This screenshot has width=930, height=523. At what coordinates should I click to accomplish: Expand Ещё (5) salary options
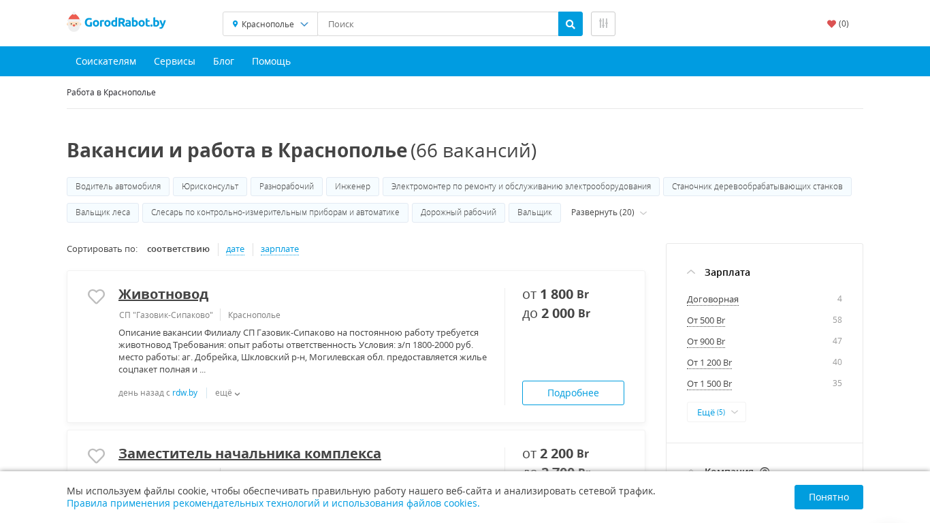(x=716, y=412)
